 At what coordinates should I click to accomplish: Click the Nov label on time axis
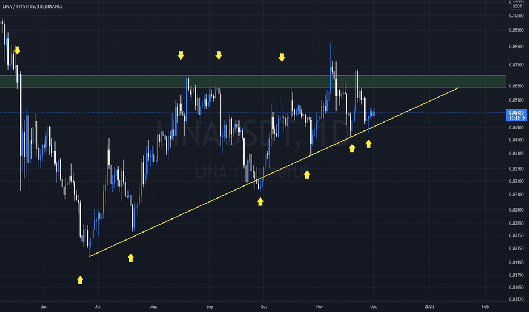[x=320, y=307]
